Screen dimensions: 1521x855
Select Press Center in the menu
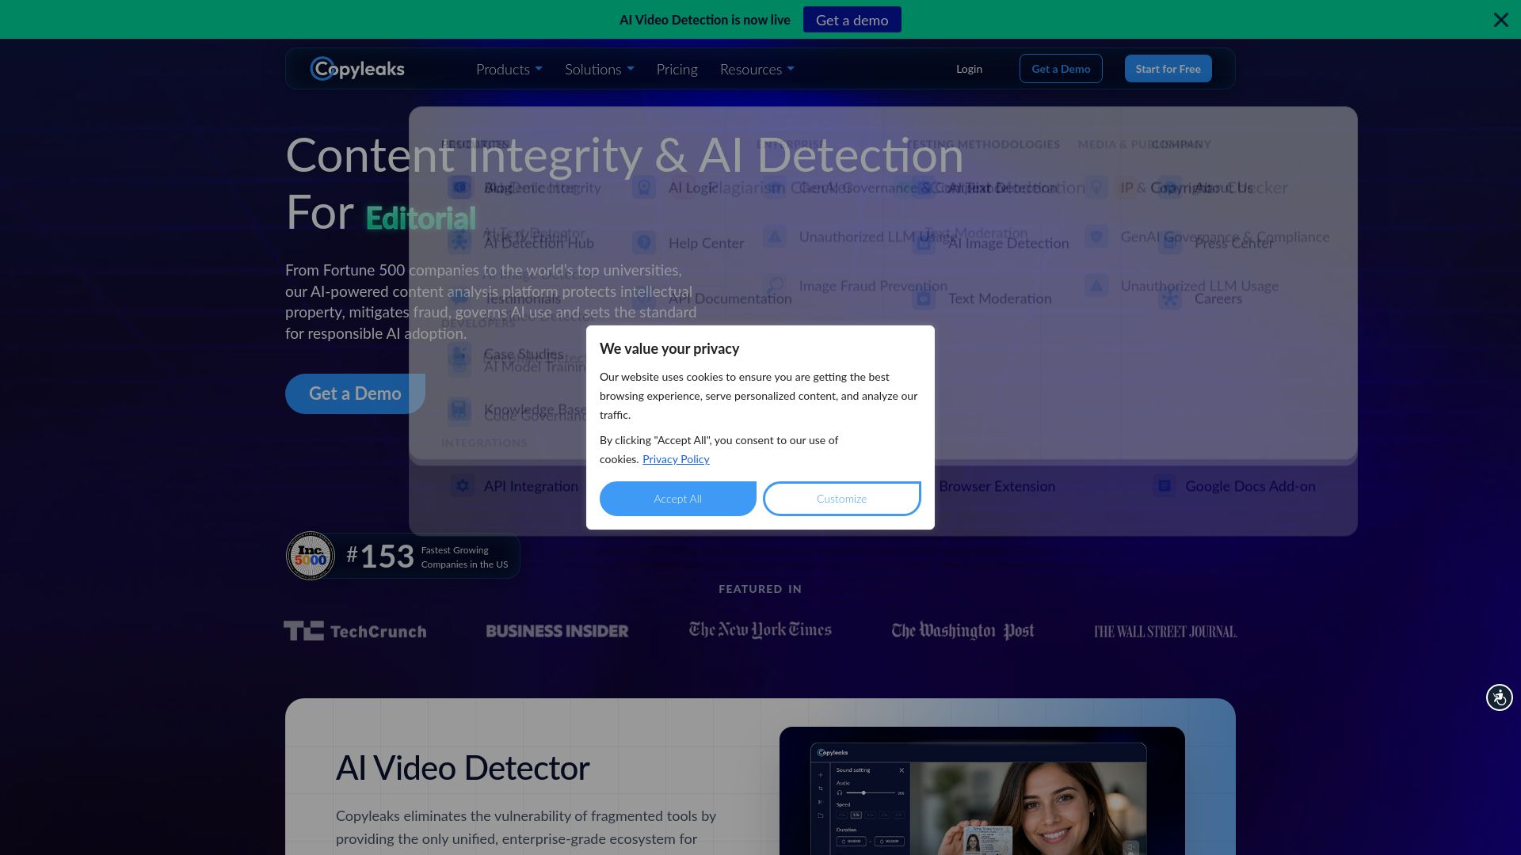1234,243
